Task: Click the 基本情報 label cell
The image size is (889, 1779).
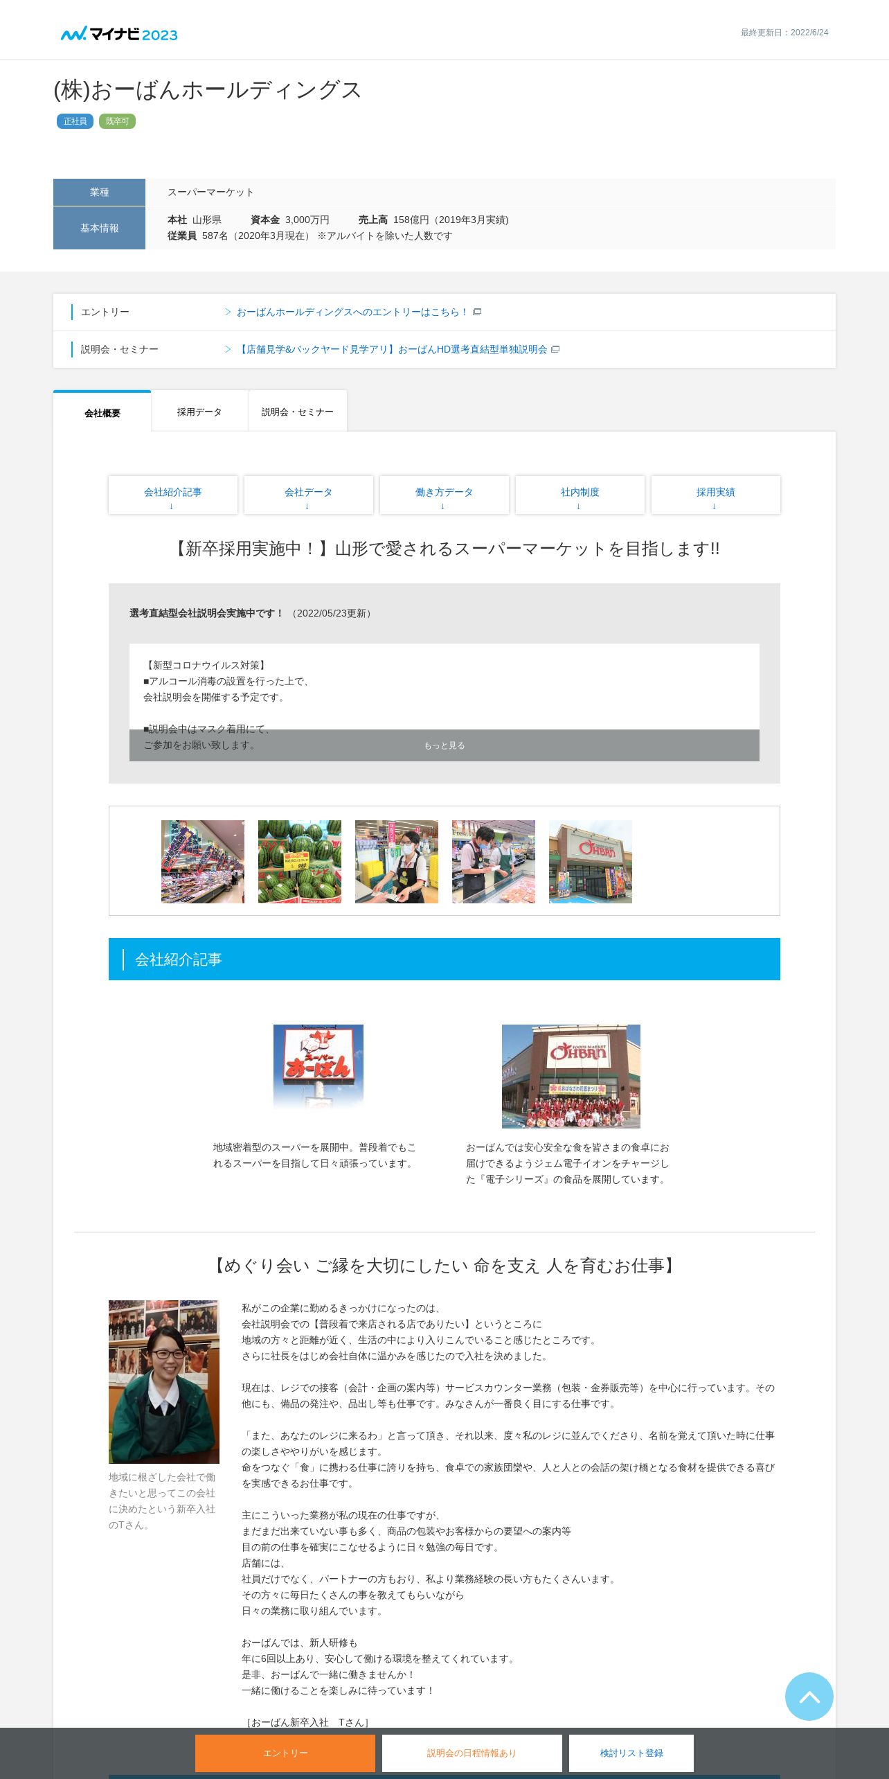Action: [x=99, y=228]
